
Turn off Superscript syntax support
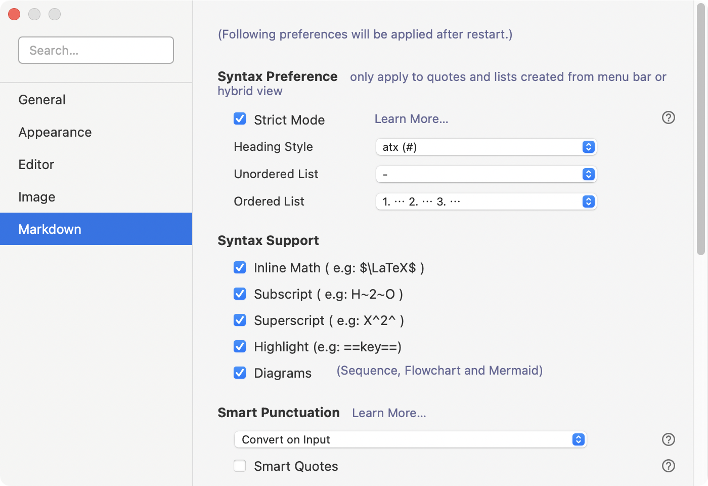click(x=240, y=320)
